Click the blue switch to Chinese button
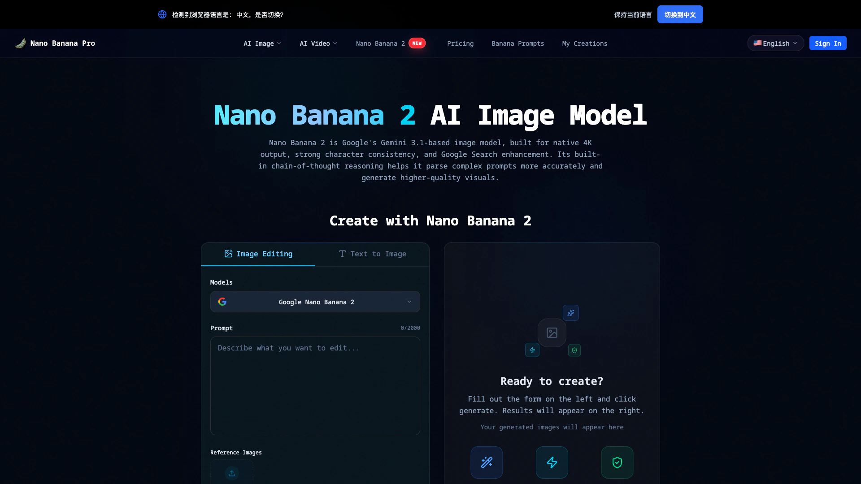861x484 pixels. pos(680,14)
